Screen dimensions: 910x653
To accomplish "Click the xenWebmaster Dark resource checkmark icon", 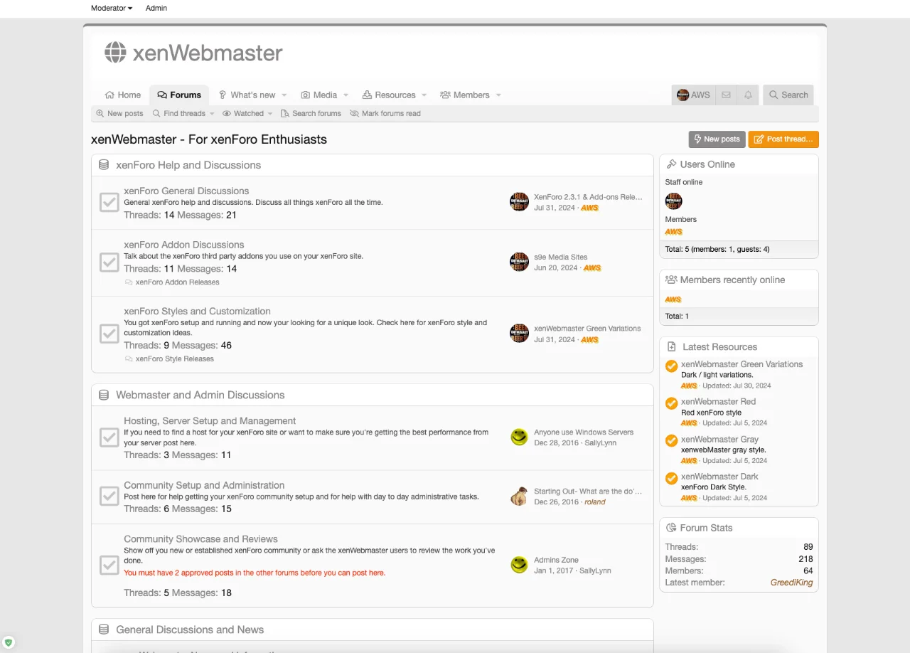I will 671,479.
